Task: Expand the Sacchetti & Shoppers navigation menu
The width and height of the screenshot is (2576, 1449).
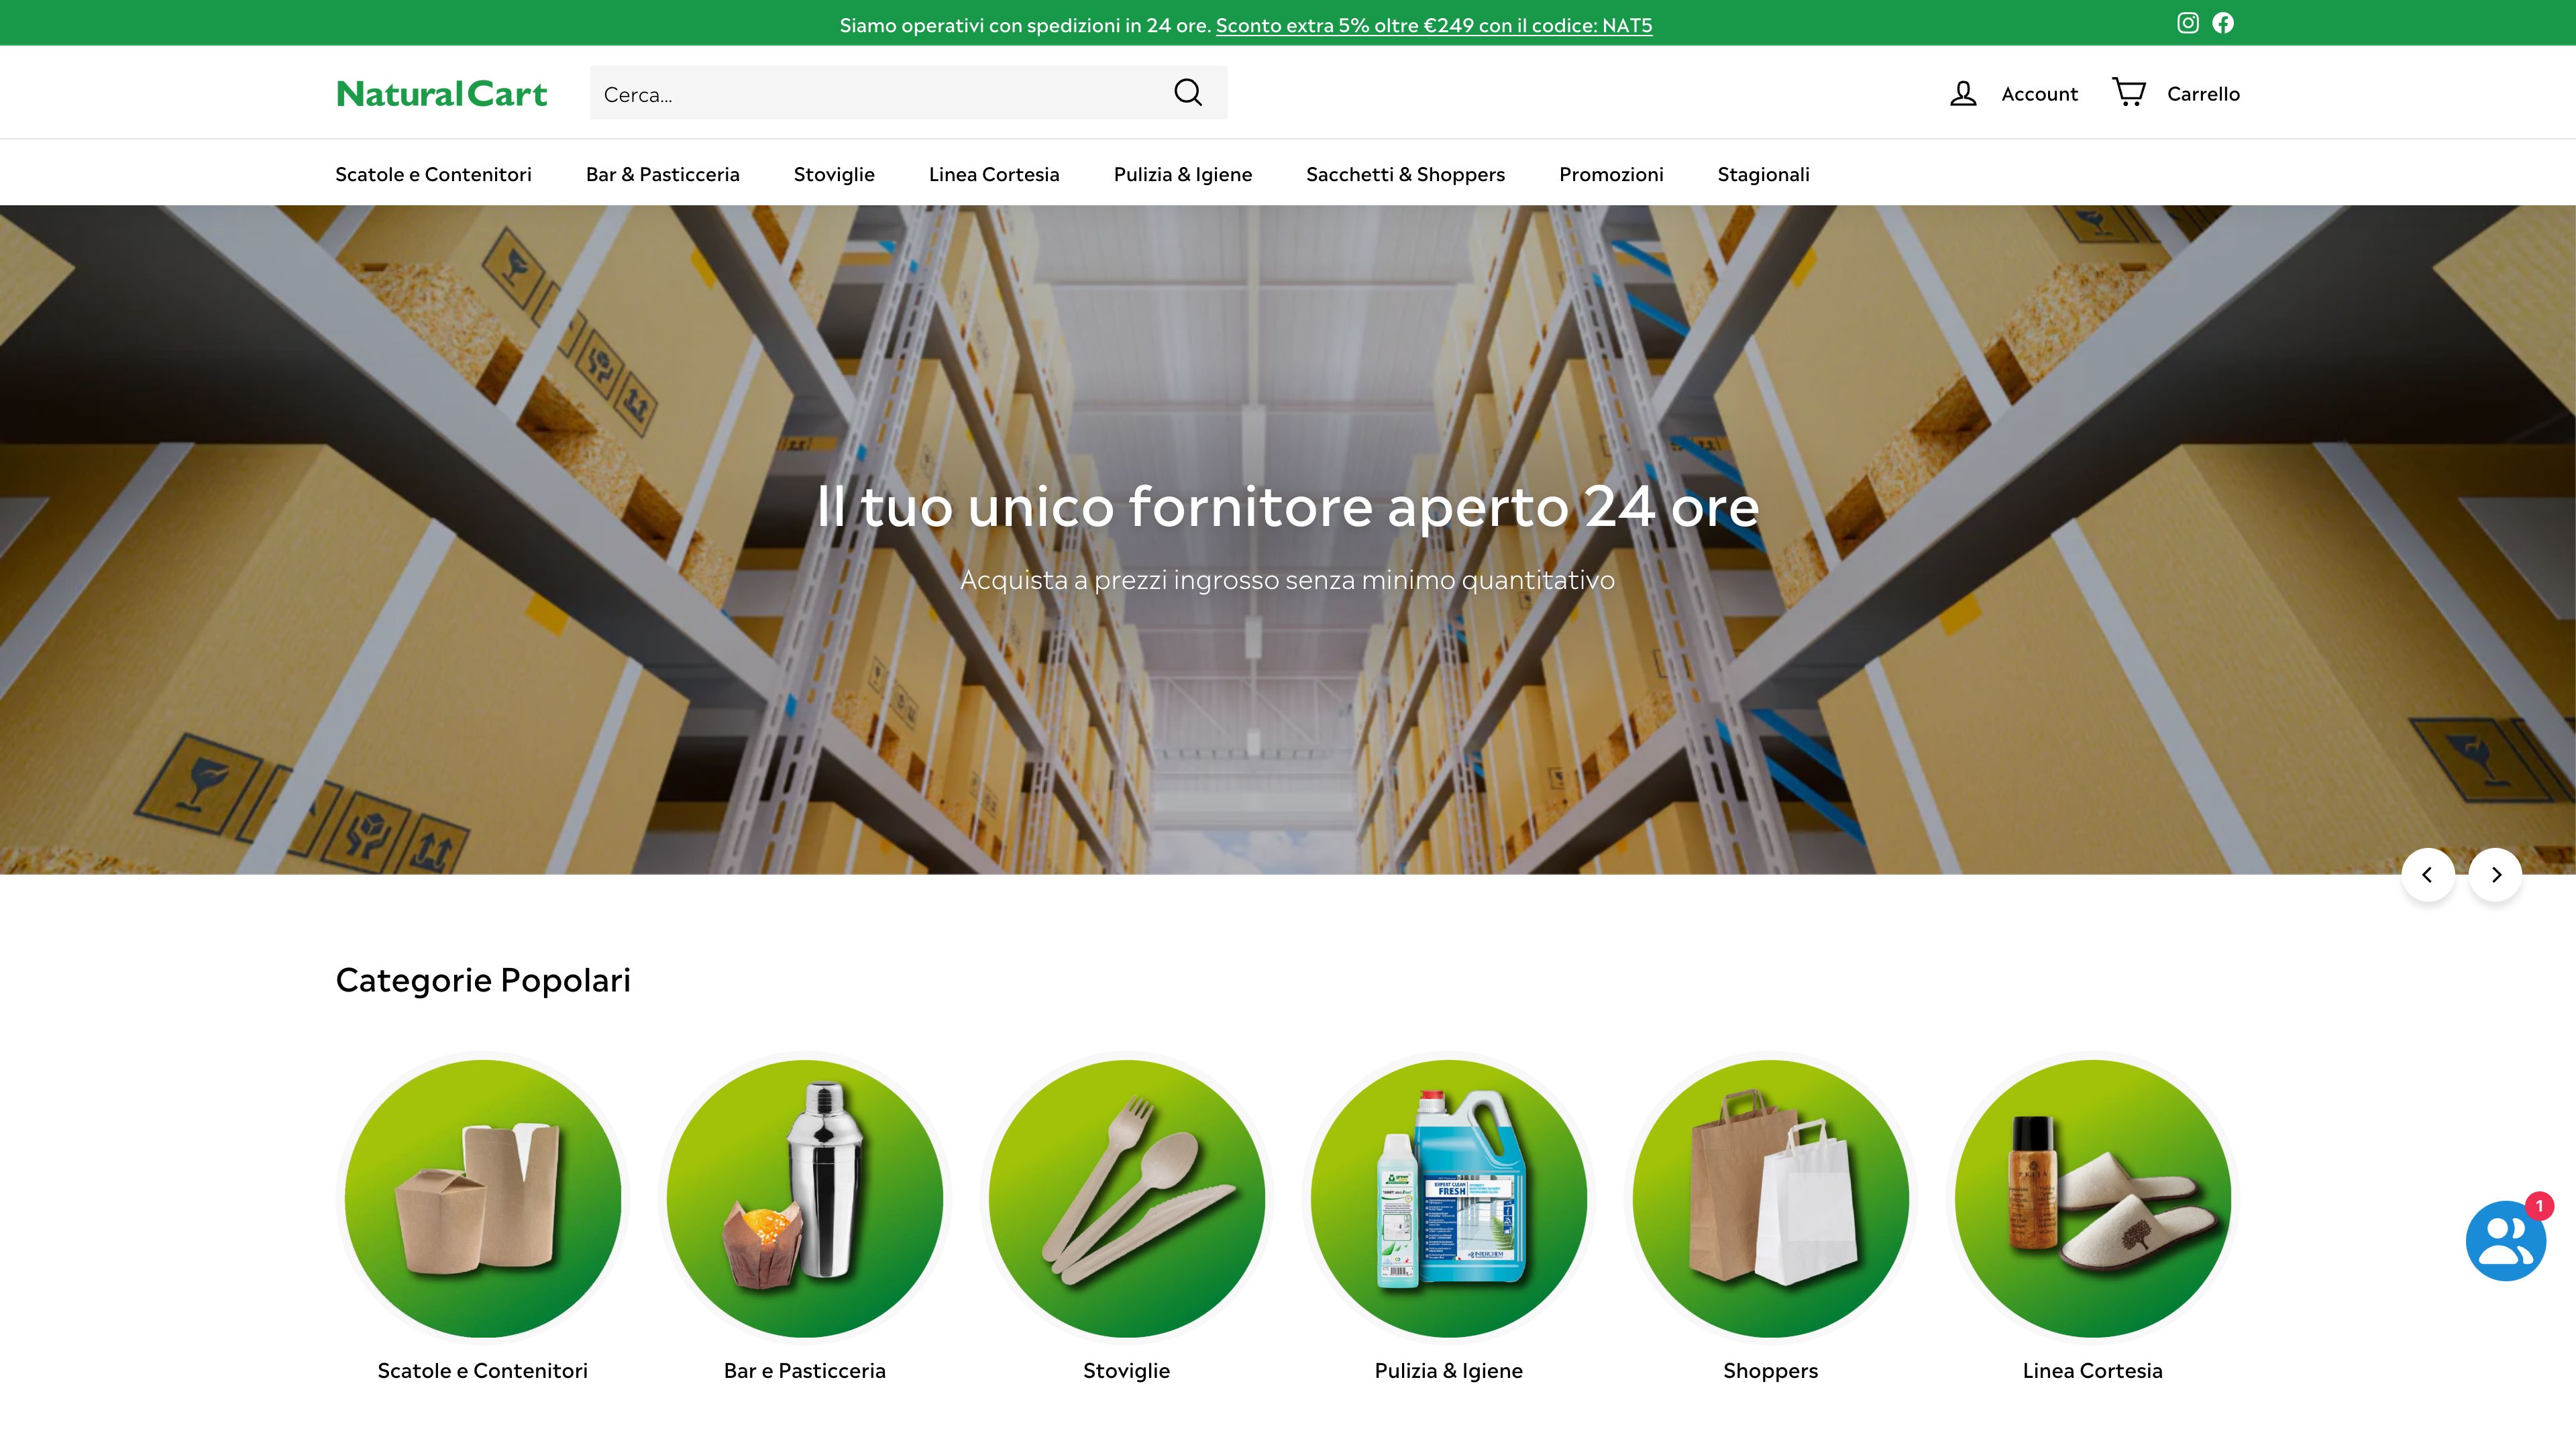Action: pos(1405,172)
